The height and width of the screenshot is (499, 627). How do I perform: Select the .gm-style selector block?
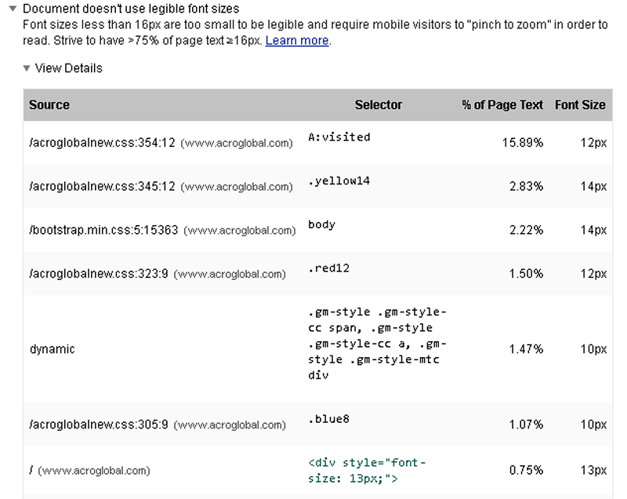coord(377,344)
